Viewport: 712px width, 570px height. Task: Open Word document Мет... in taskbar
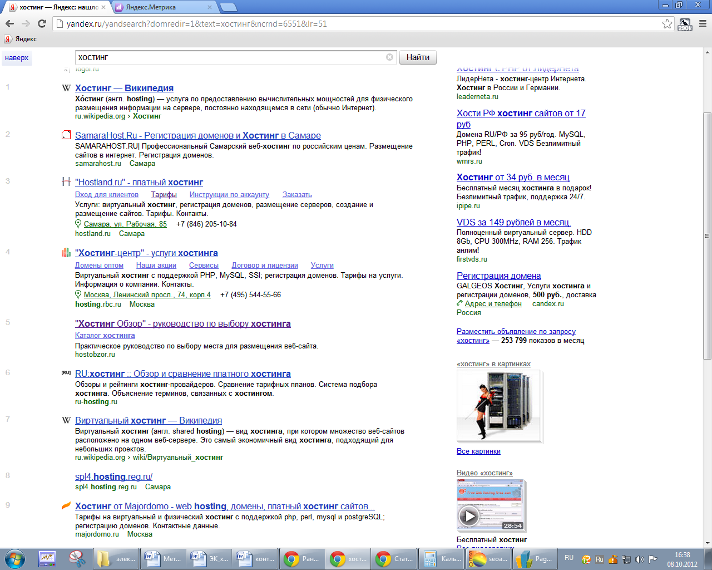point(162,558)
